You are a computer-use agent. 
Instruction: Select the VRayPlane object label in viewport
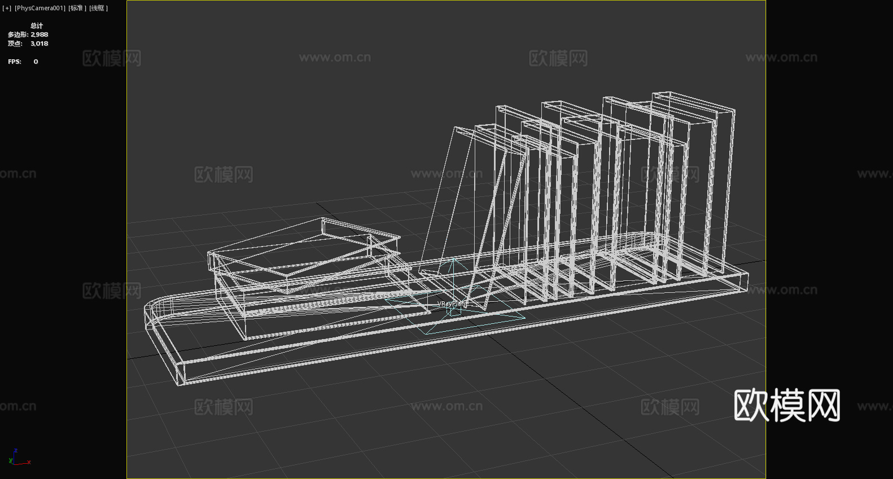pos(453,304)
